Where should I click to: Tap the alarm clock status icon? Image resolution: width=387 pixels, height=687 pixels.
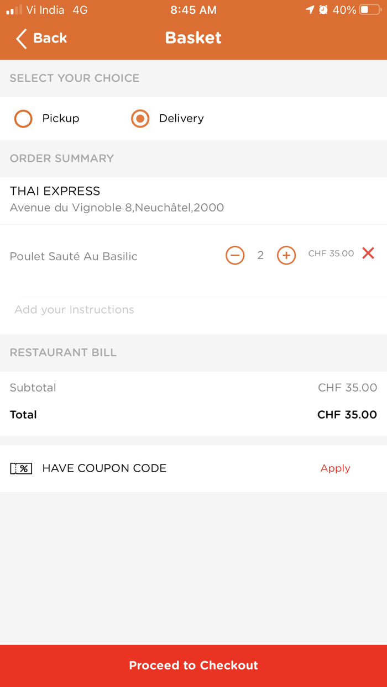(323, 10)
